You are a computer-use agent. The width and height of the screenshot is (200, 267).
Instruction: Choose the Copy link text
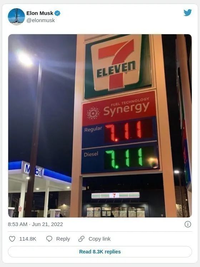(100, 239)
